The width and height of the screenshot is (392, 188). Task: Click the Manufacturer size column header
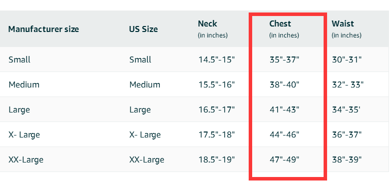coord(43,29)
